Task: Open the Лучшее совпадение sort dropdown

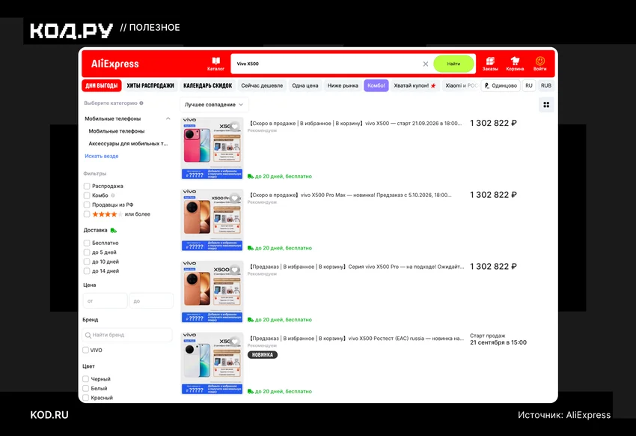Action: tap(214, 105)
